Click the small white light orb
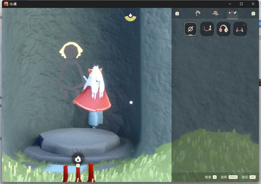261x184 pixels. point(131,102)
